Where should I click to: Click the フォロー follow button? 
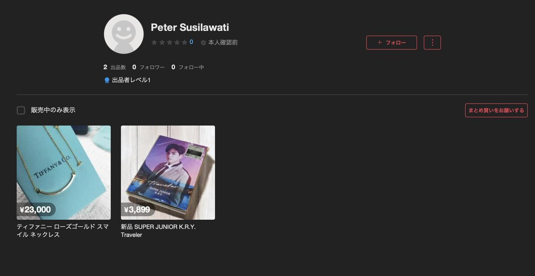[391, 43]
